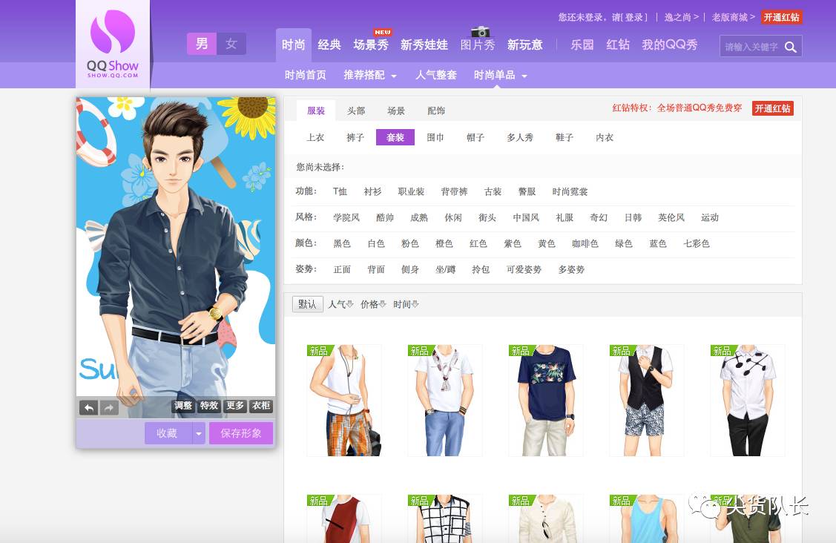The image size is (836, 543).
Task: Click the 特效 avatar button
Action: pos(209,406)
